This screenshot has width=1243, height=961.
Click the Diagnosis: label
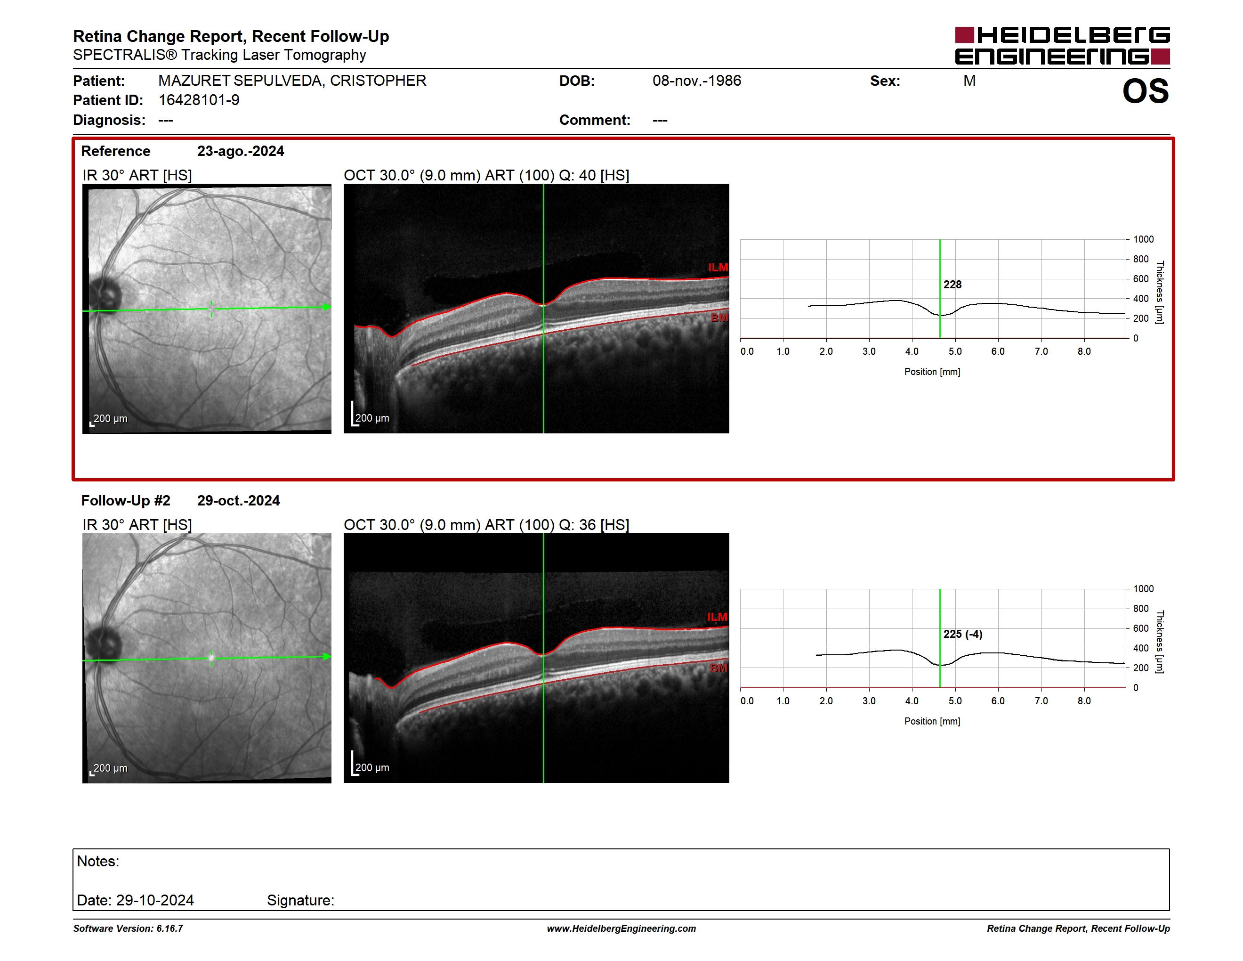pyautogui.click(x=109, y=120)
